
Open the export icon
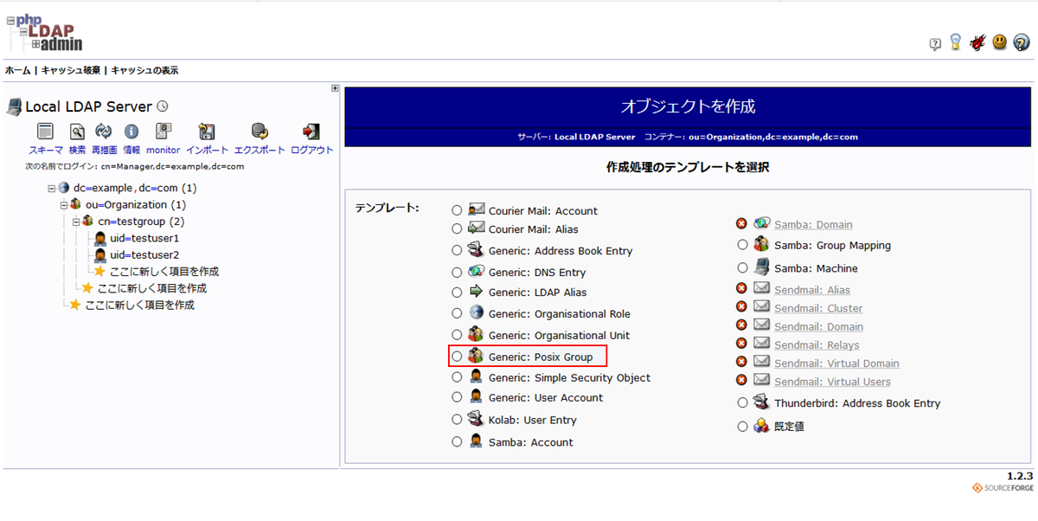coord(259,132)
